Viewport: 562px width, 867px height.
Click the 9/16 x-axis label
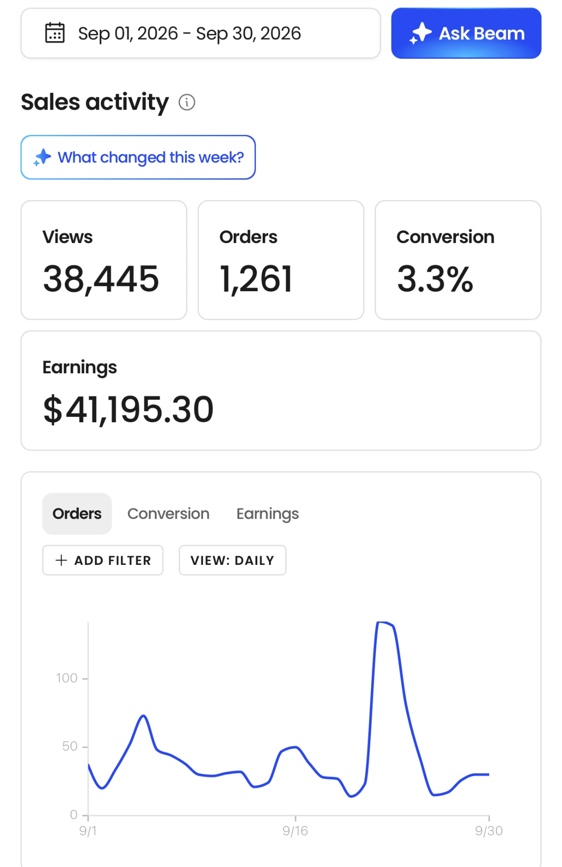295,831
